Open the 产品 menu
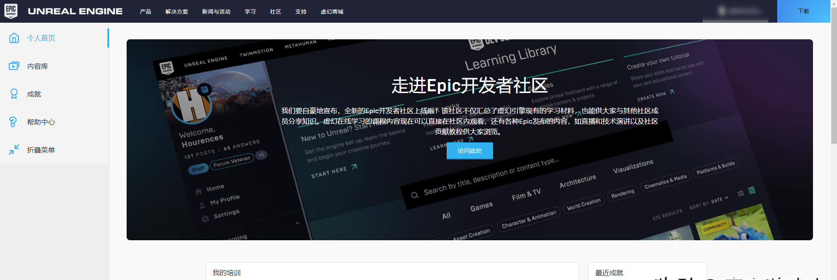Screen dimensions: 837x280 145,12
